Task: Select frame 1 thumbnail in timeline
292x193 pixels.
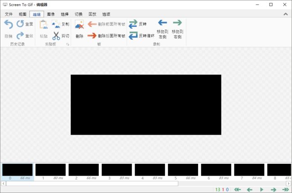Action: click(50, 170)
